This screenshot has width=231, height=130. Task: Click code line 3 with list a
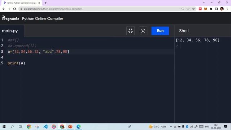click(x=38, y=52)
